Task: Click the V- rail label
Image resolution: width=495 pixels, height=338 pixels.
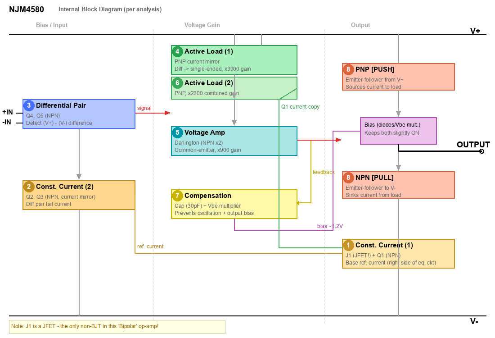Action: tap(474, 321)
